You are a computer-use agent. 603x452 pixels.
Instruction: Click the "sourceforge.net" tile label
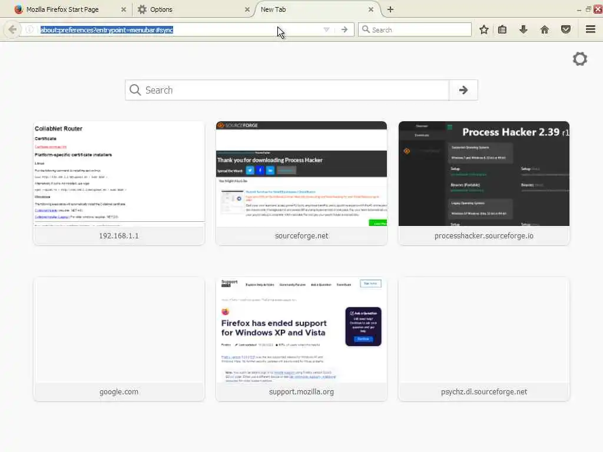(301, 235)
